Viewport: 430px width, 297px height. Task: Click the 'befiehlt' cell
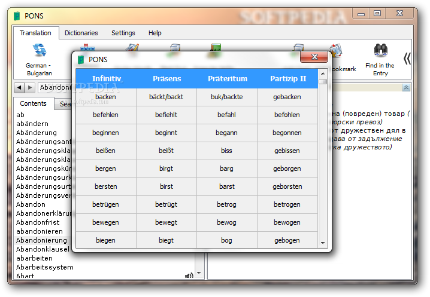point(166,115)
